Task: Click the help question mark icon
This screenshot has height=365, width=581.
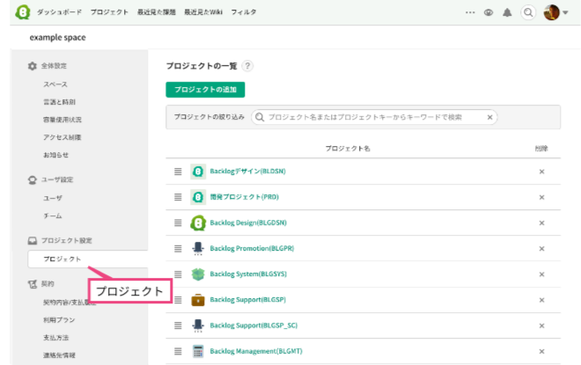Action: 247,66
